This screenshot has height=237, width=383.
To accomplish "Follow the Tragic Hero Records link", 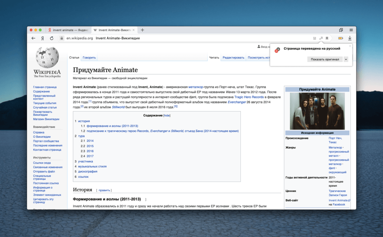I will (x=249, y=97).
